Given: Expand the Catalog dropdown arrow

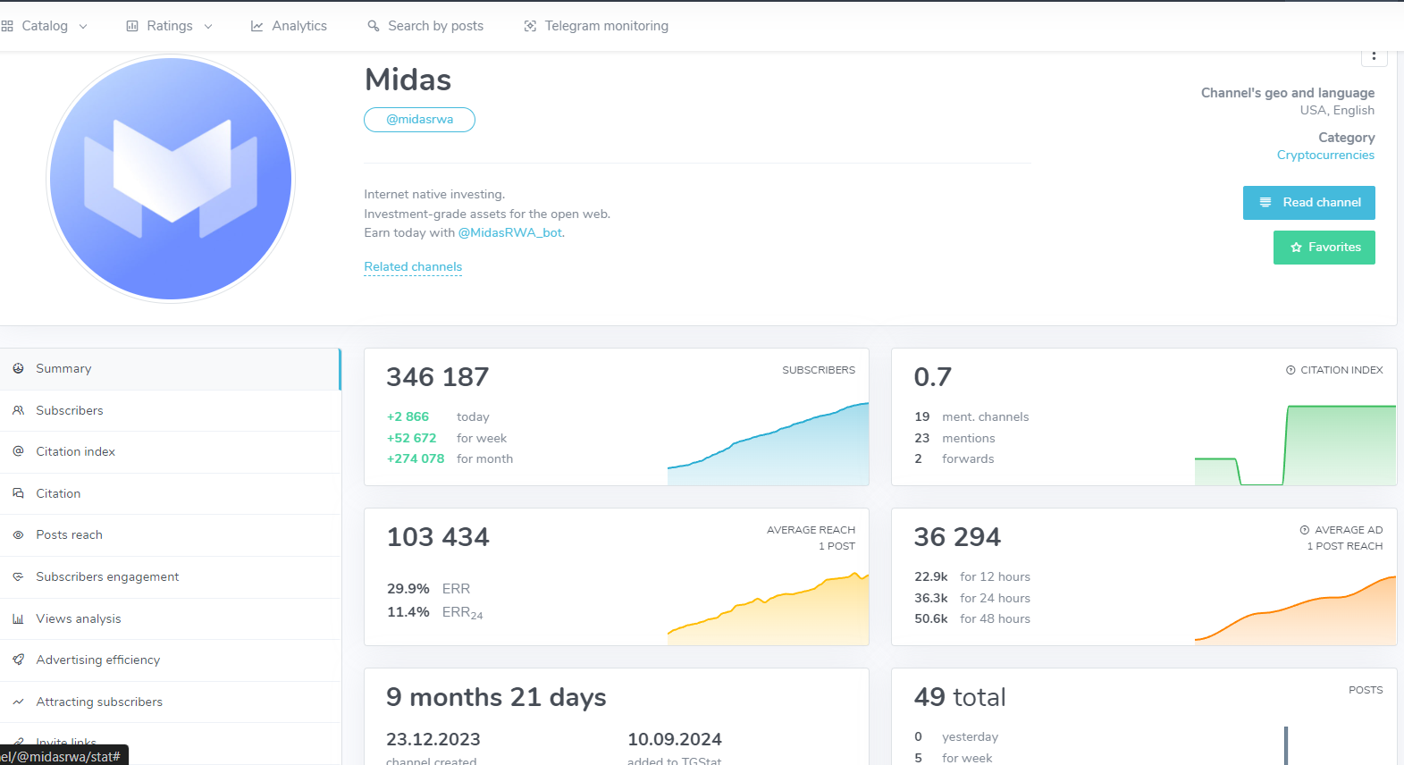Looking at the screenshot, I should 83,27.
